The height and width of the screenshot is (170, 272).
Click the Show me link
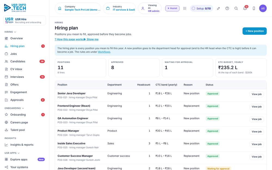click(91, 39)
